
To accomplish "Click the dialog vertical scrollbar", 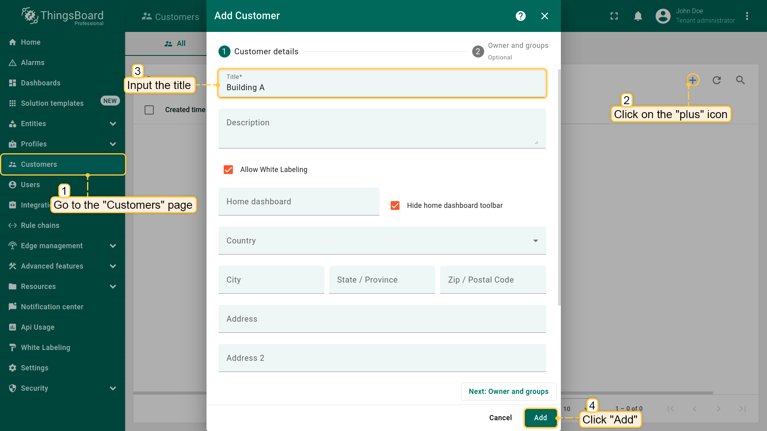I will click(559, 188).
